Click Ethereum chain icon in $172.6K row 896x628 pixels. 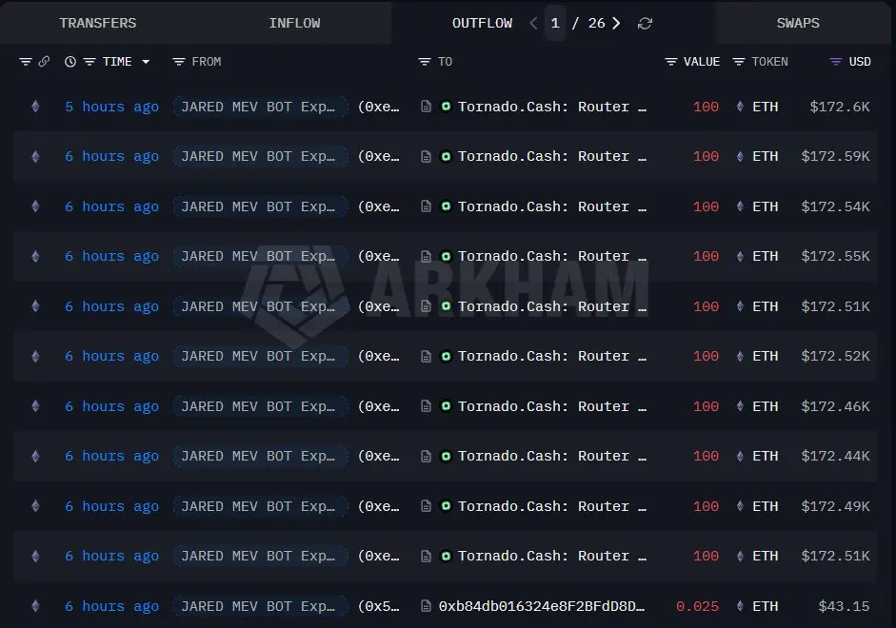35,107
